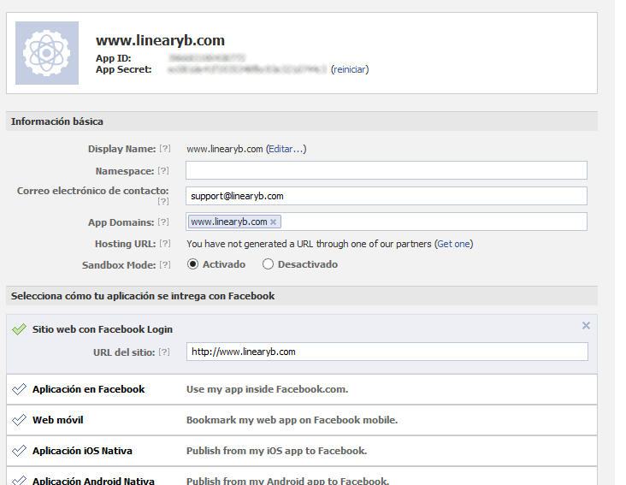This screenshot has width=626, height=485.
Task: Click the Get one hosting URL link
Action: tap(453, 244)
